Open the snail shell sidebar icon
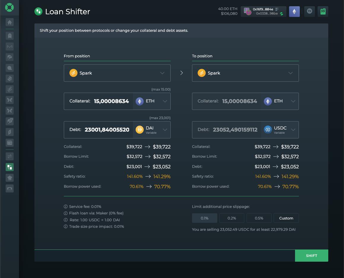Viewport: 344px width, 278px height. [x=10, y=68]
